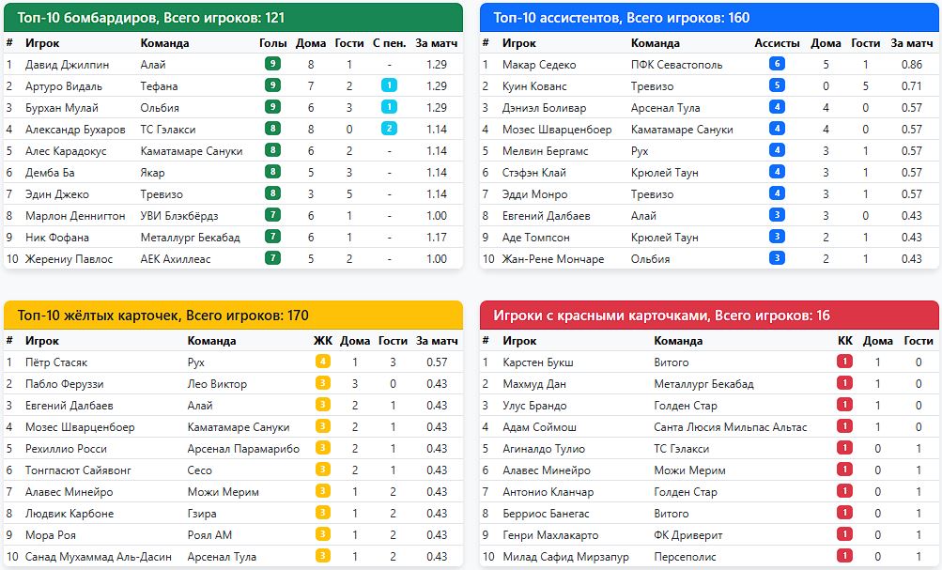
Task: Sort assistants by the За матч column
Action: coord(911,43)
